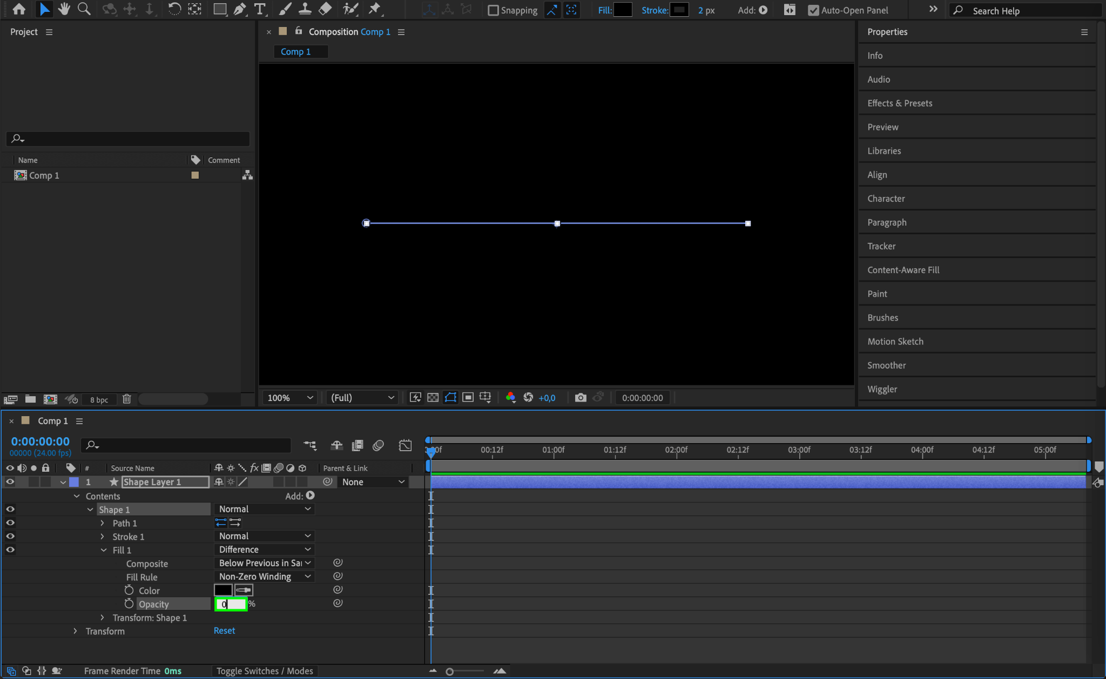Select the Hand tool

64,9
